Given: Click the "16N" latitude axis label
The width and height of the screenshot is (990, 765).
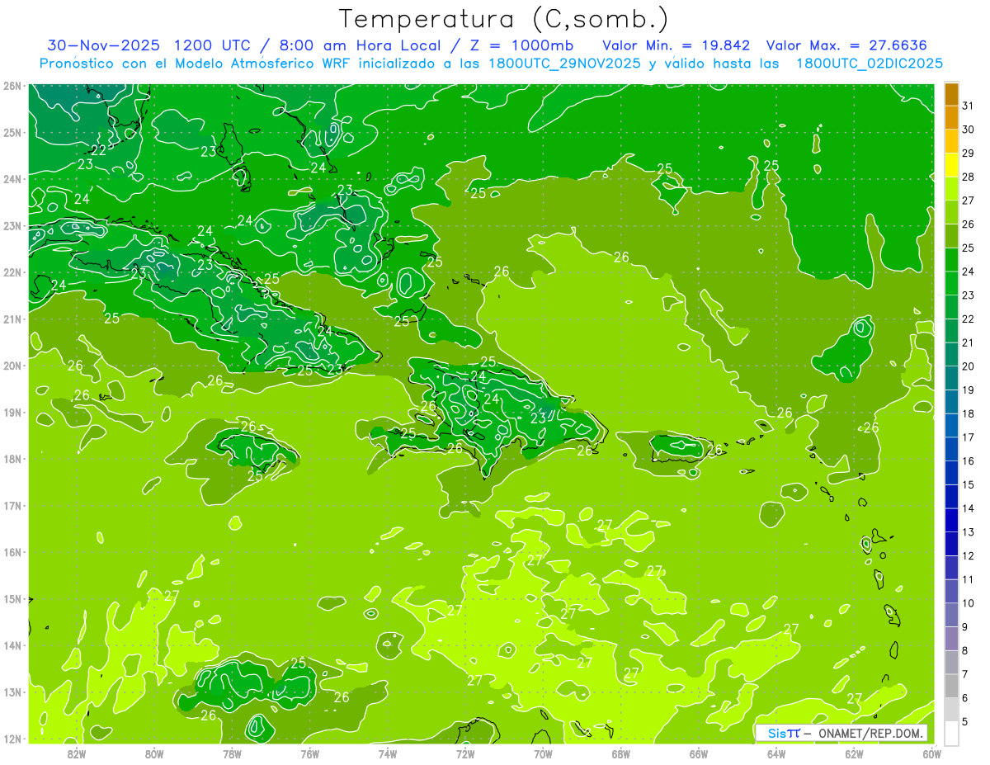Looking at the screenshot, I should click(x=12, y=552).
